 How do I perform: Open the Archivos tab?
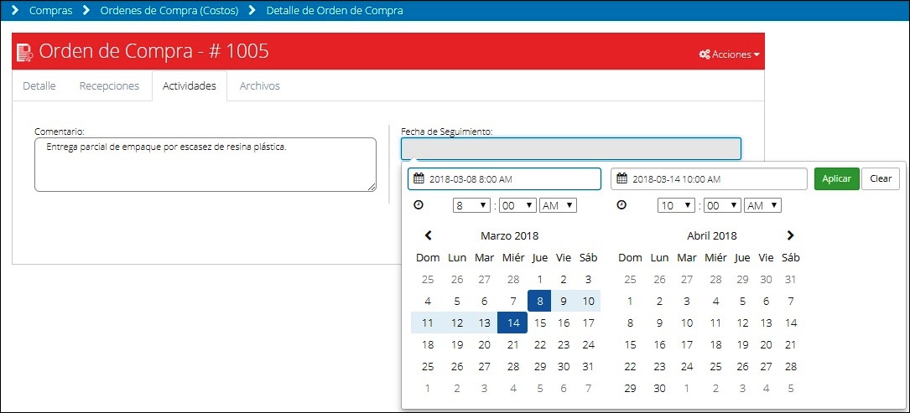coord(259,85)
